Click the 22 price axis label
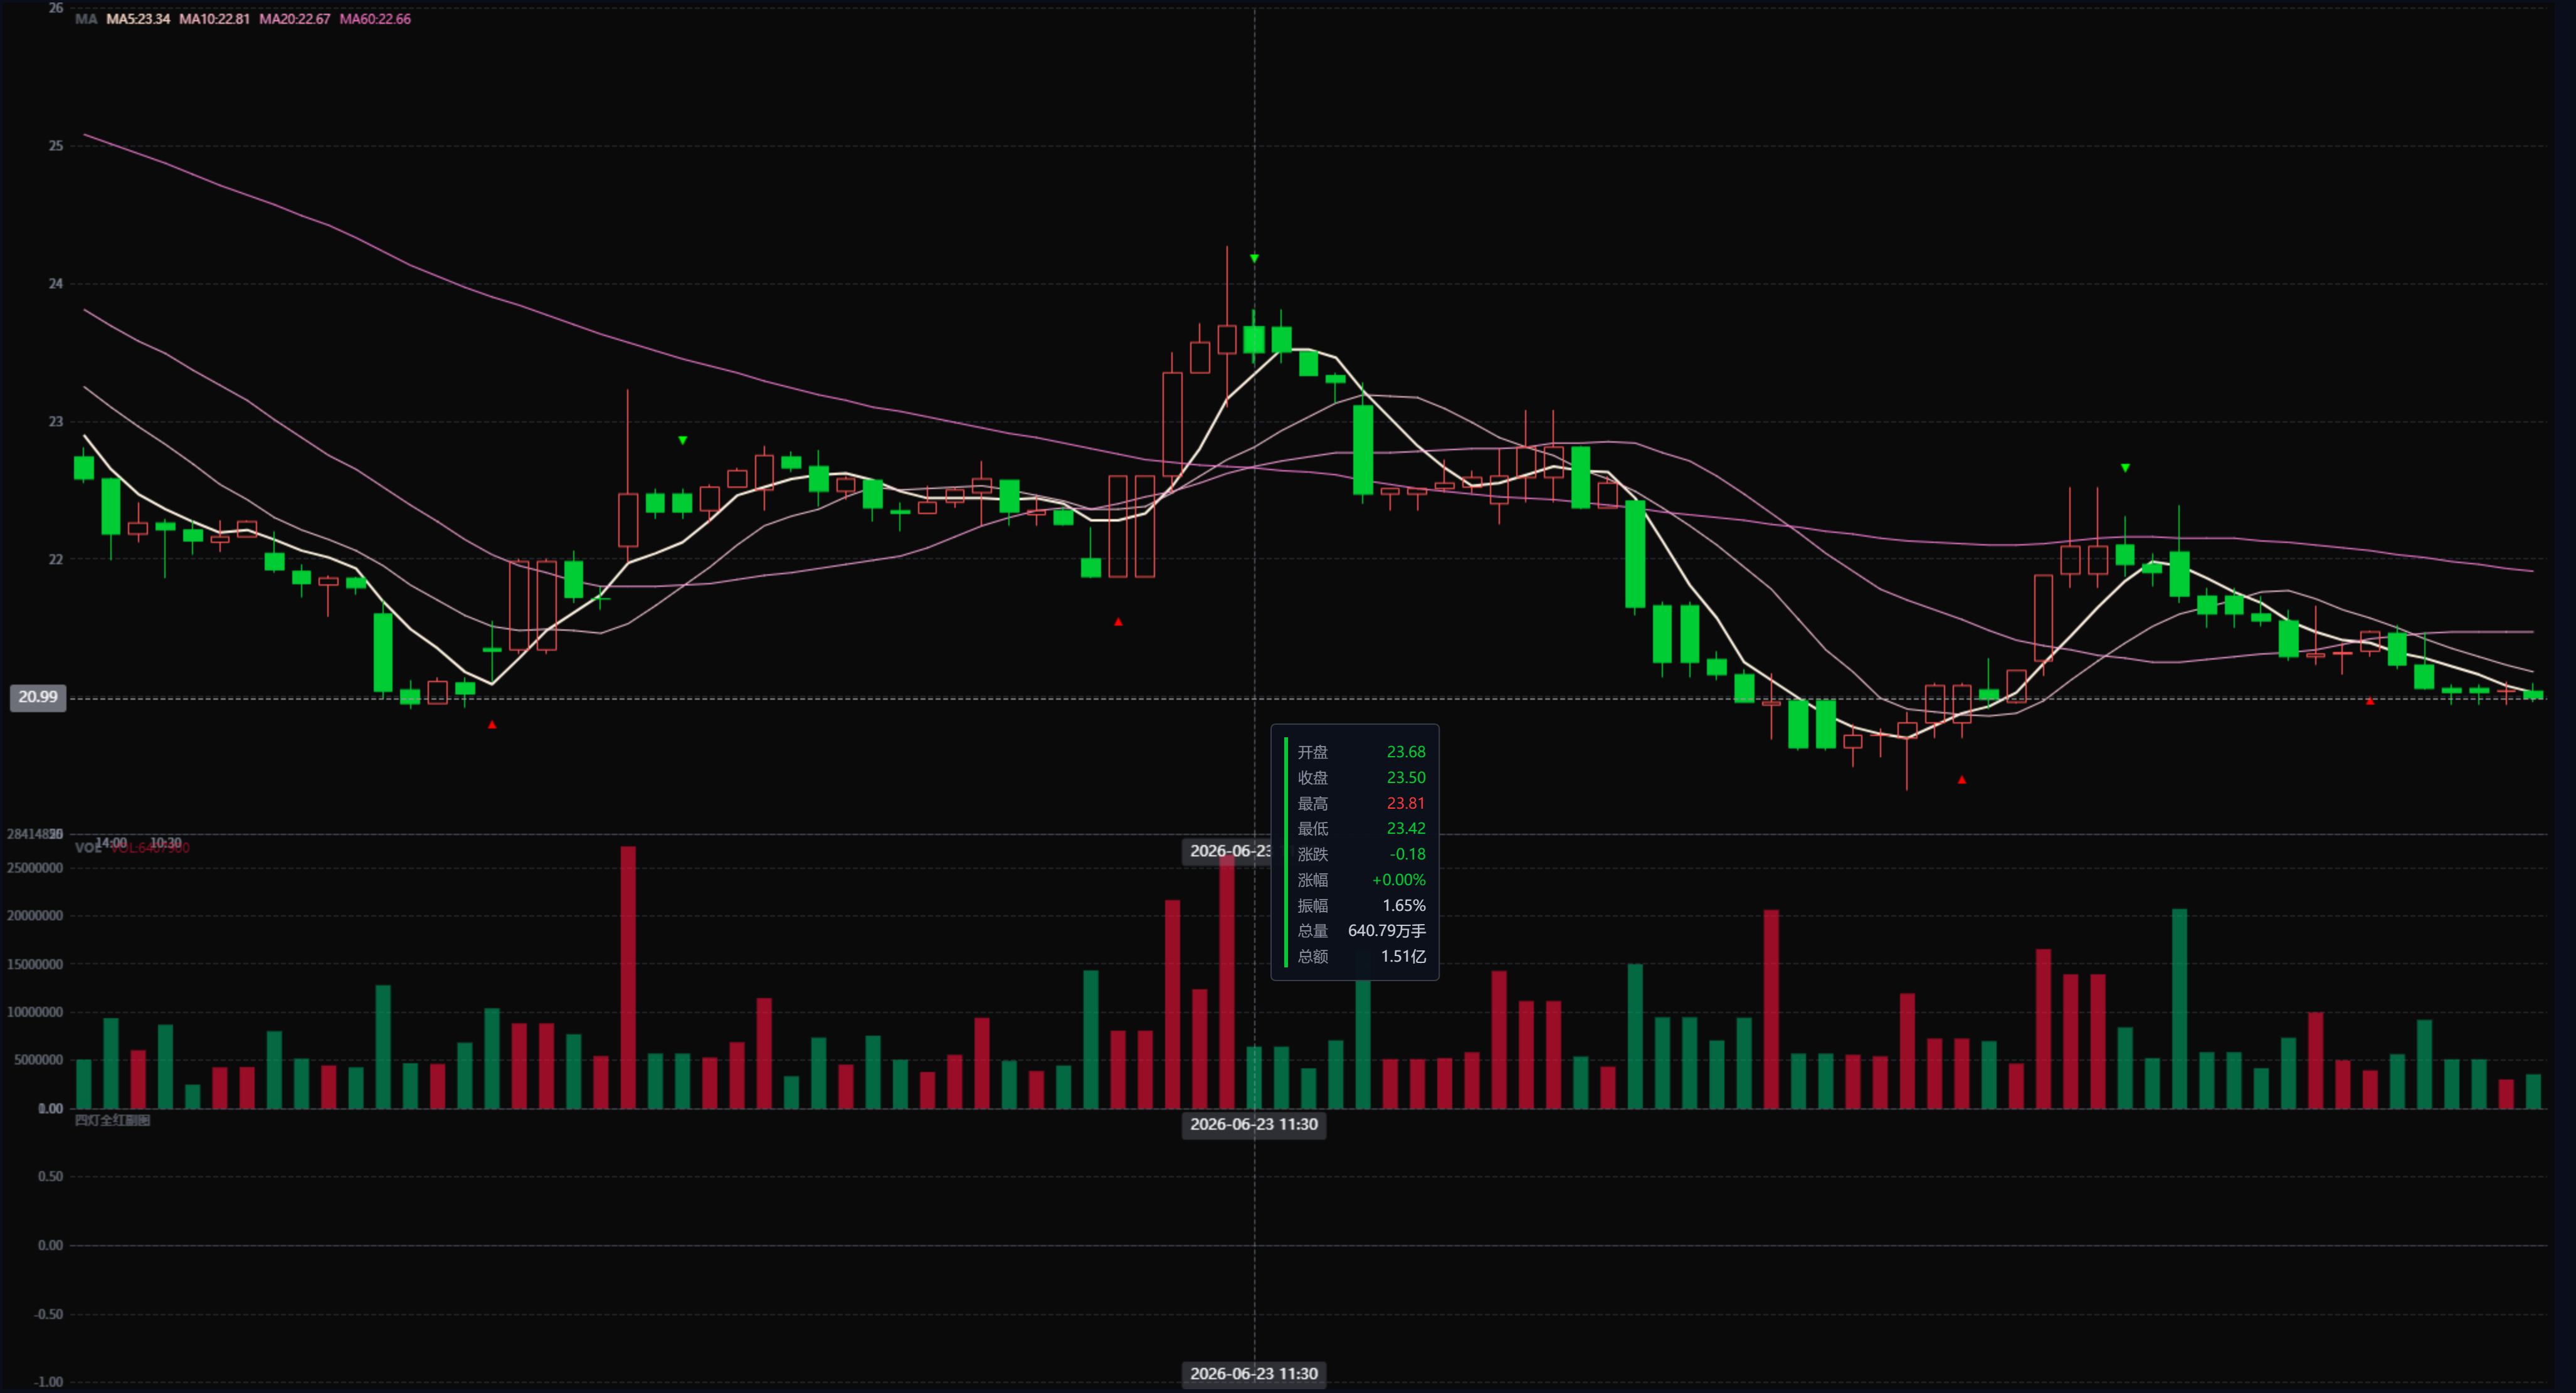 (56, 559)
